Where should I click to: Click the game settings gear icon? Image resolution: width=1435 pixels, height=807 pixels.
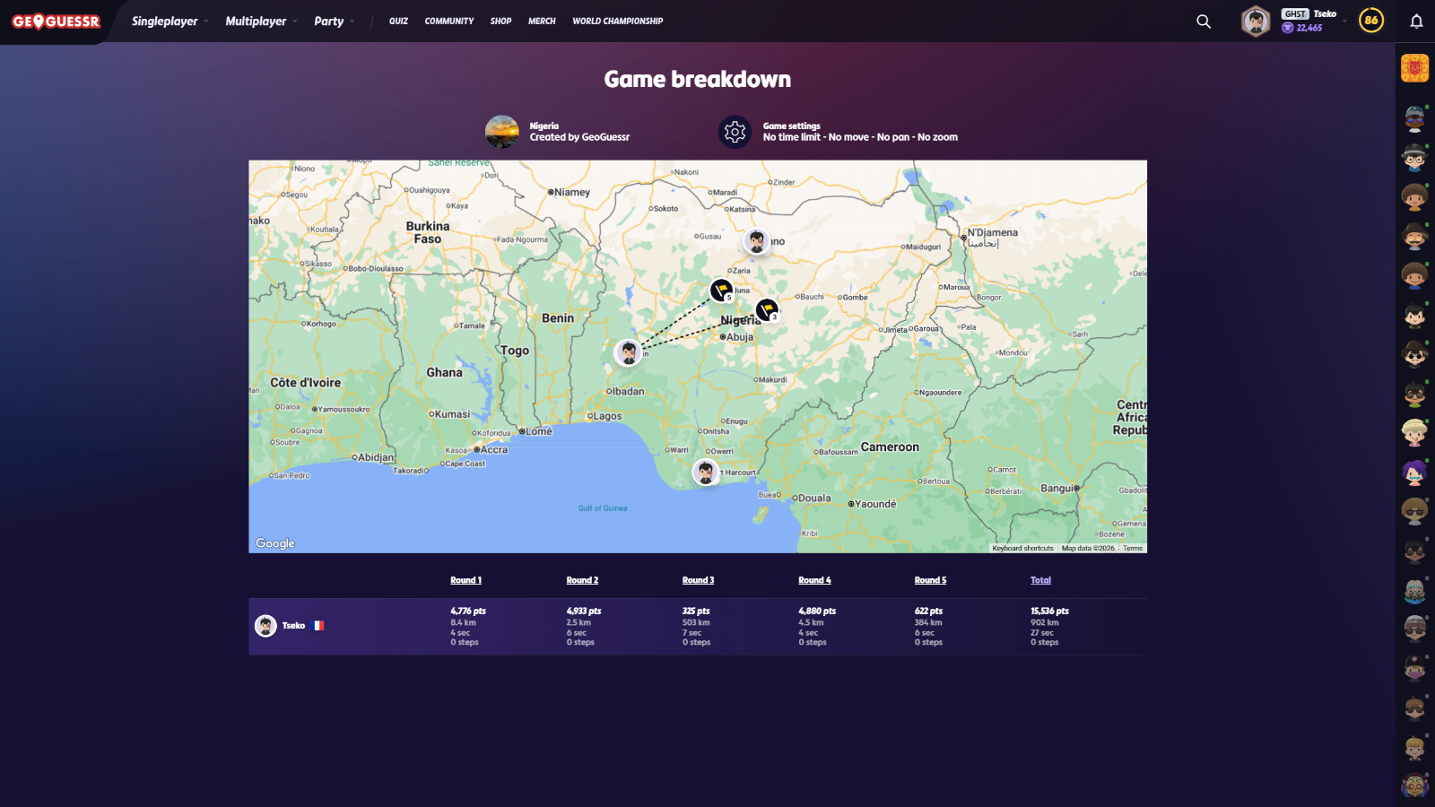pyautogui.click(x=735, y=132)
